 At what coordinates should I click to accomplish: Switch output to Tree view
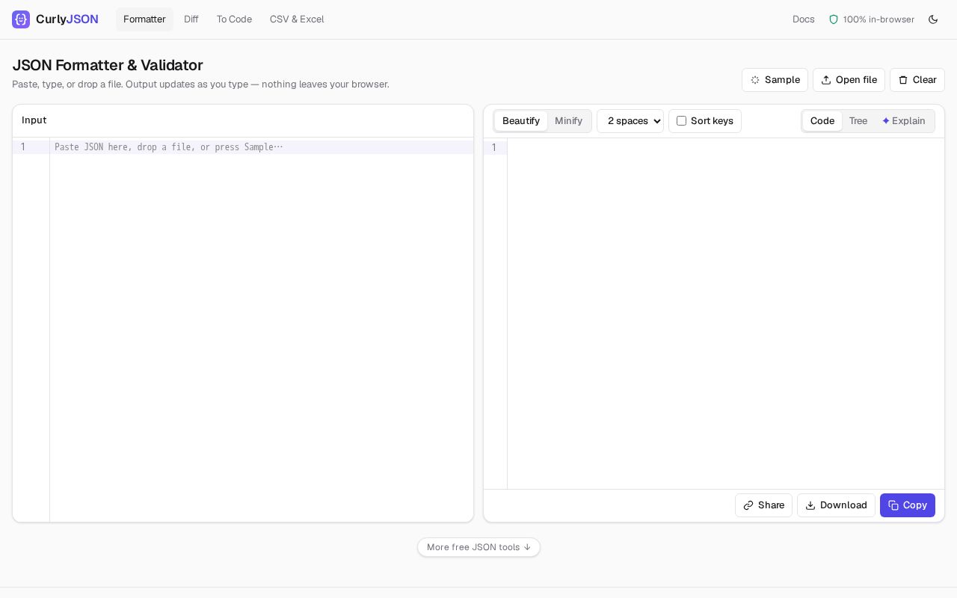pyautogui.click(x=858, y=121)
